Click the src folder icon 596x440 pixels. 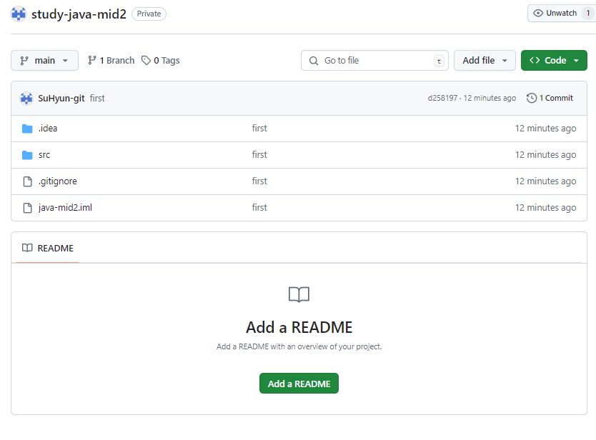point(27,155)
